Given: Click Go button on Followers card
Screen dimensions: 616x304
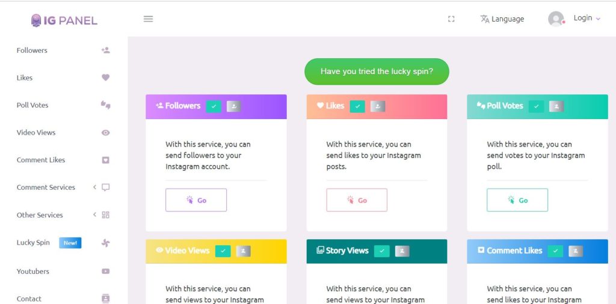Looking at the screenshot, I should (196, 200).
